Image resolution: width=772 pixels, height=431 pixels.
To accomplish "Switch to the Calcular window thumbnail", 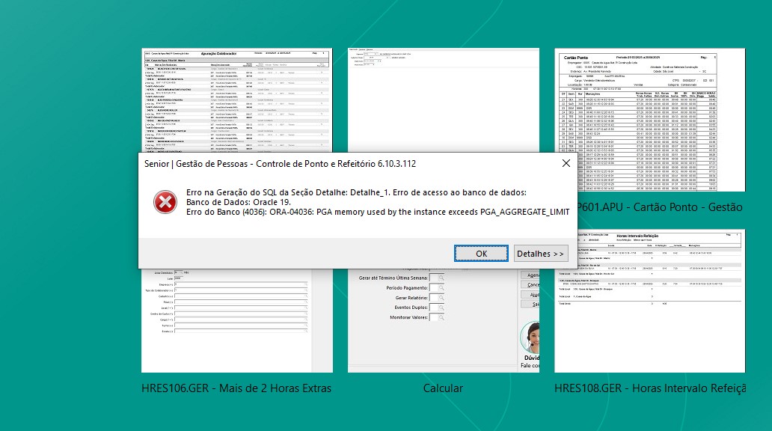I will 443,320.
